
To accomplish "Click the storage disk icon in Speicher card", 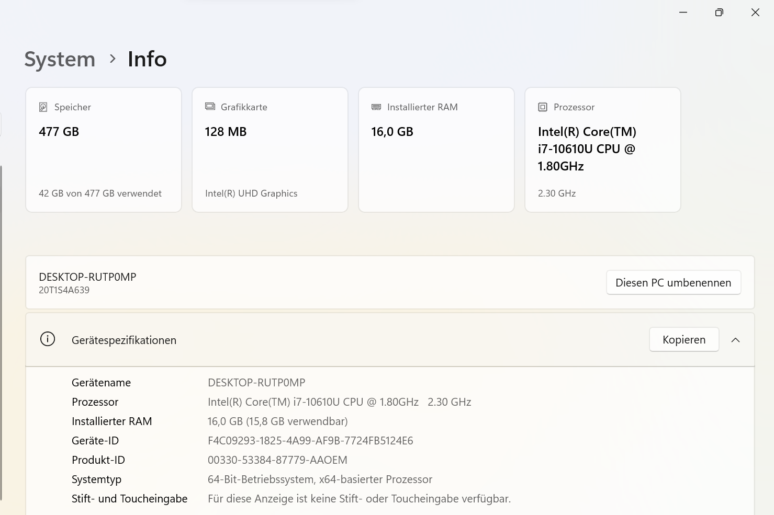I will coord(43,107).
